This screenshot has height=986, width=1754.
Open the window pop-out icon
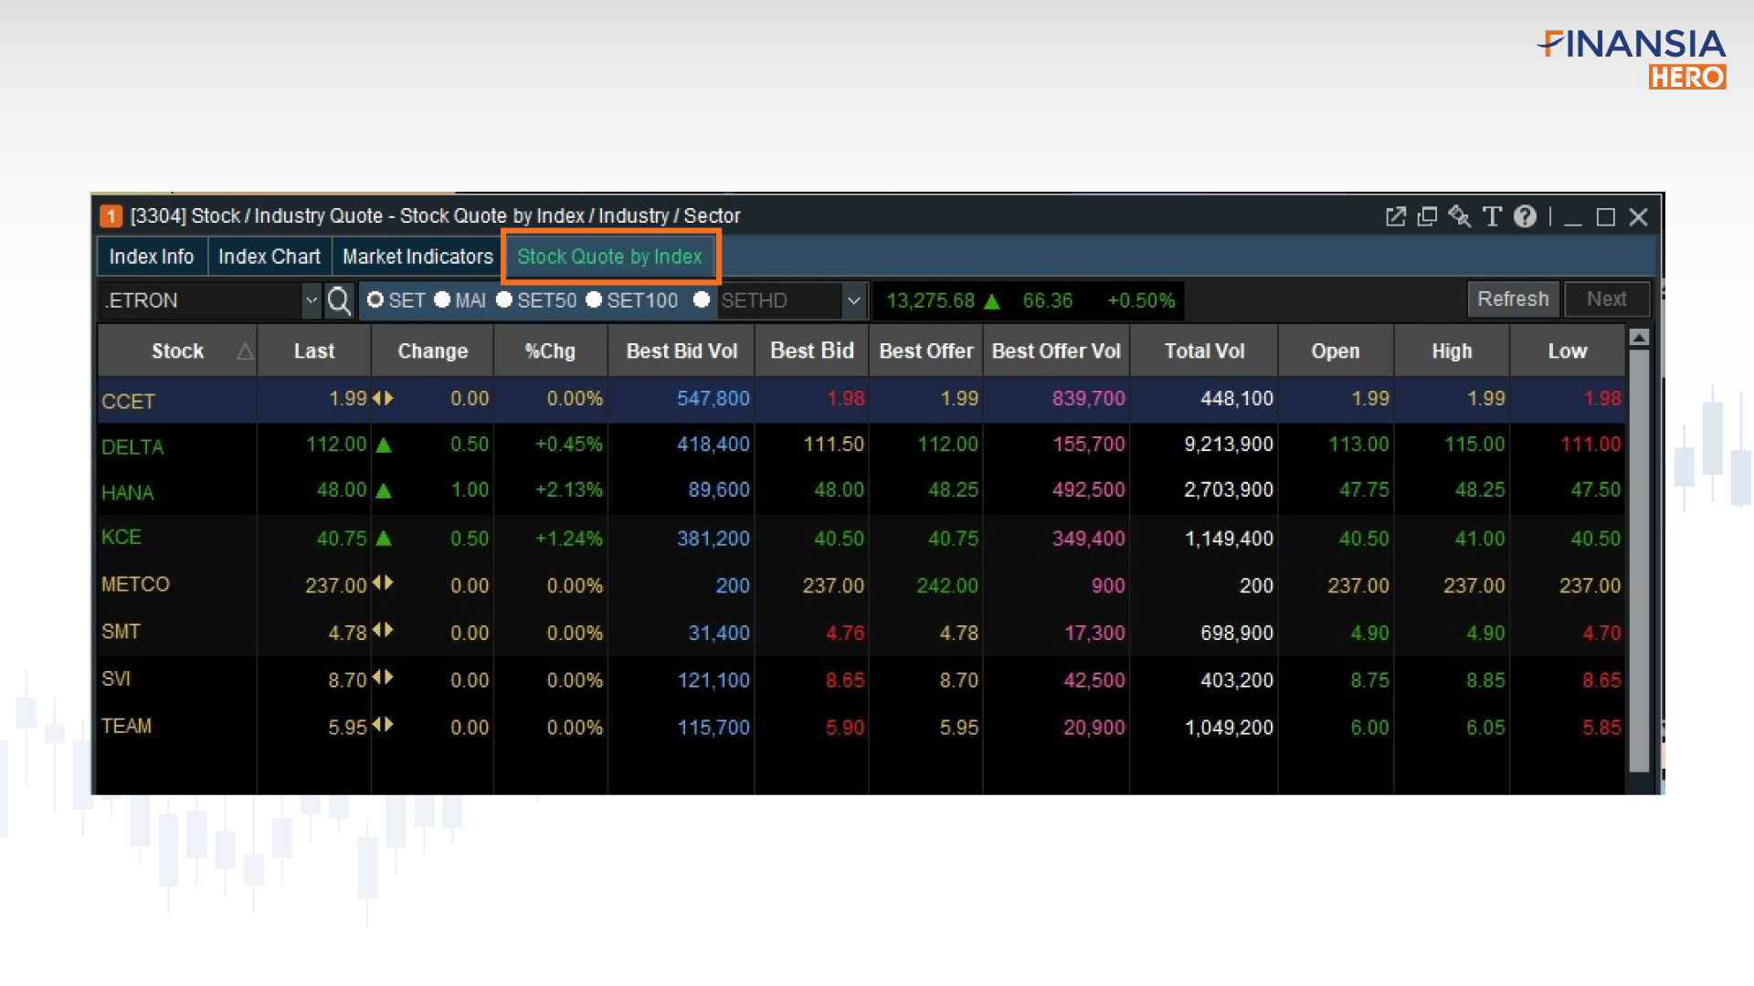click(x=1396, y=217)
